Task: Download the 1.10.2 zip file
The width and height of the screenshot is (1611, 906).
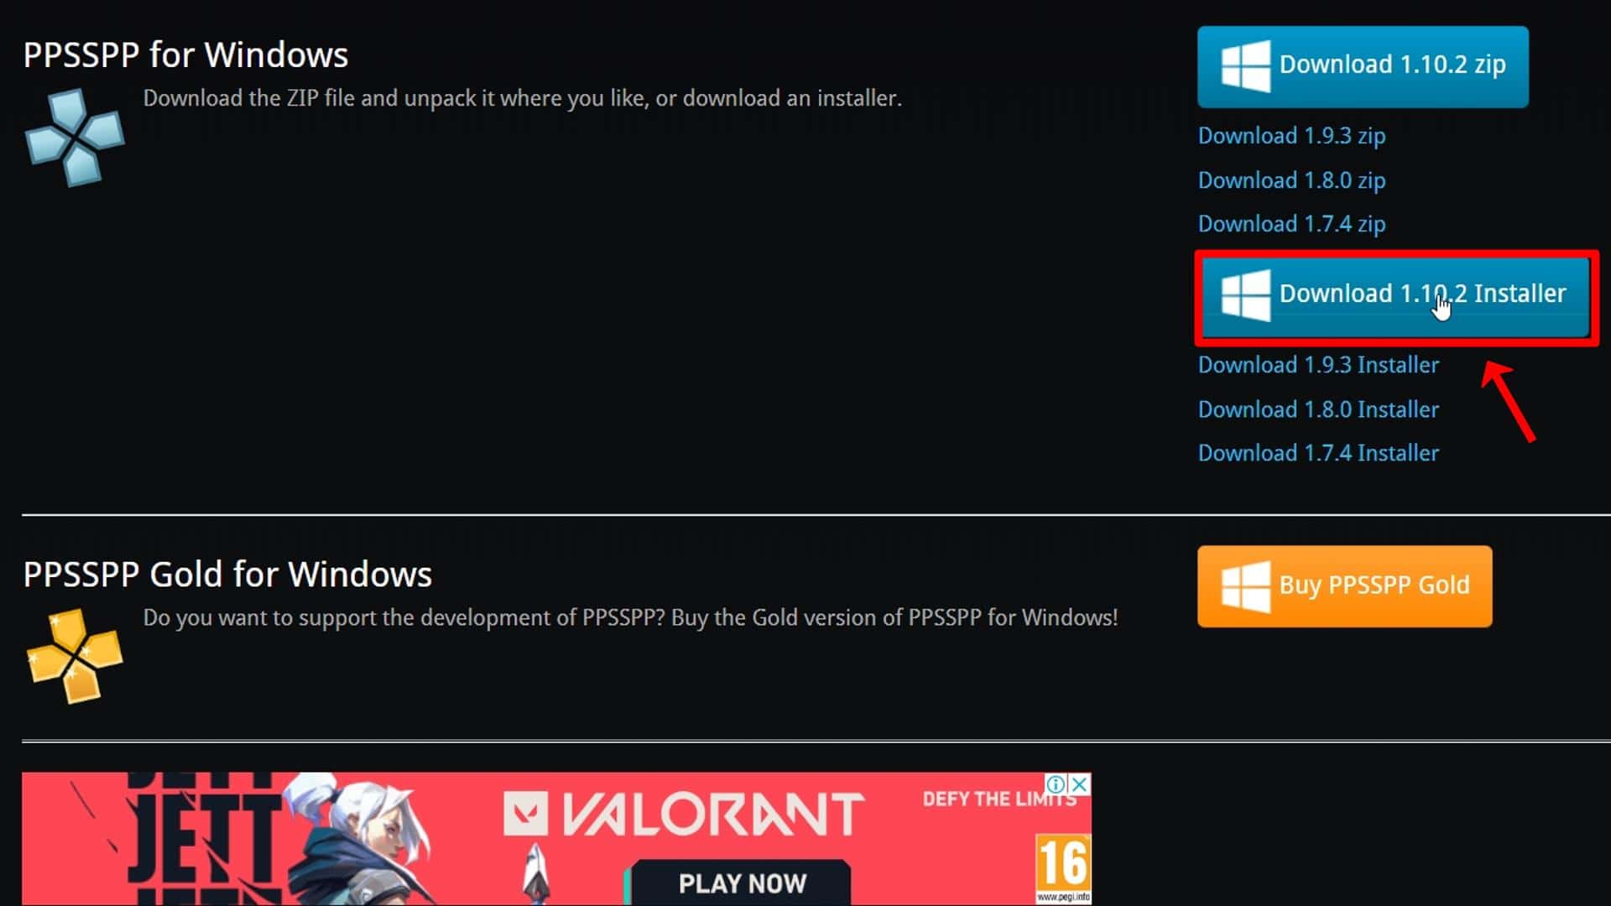Action: (1363, 66)
